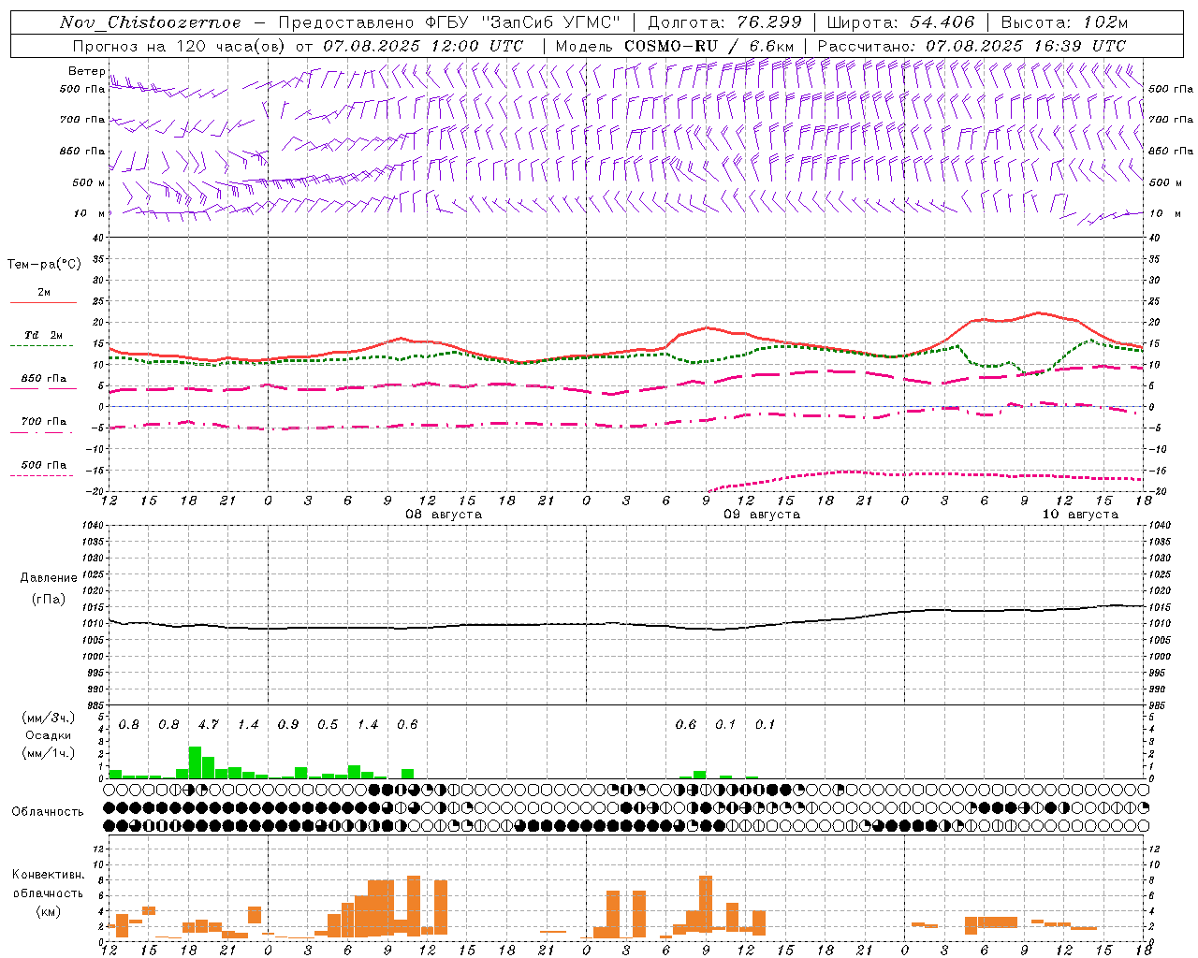
Task: Click the Давление pressure panel label
Action: click(x=49, y=578)
